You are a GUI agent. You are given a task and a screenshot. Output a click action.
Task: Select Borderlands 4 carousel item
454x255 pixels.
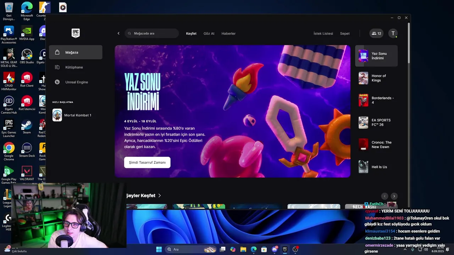point(376,100)
